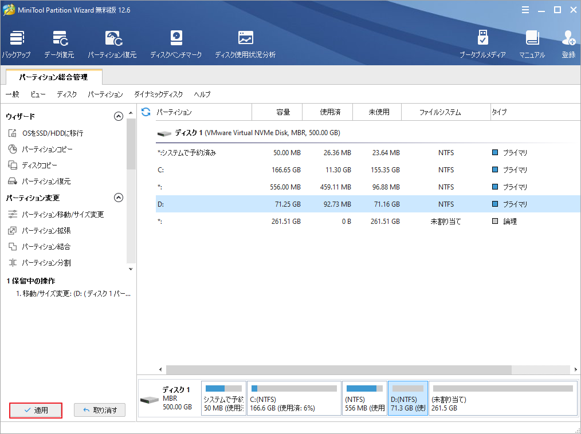Refresh the partition list with the reload icon
The height and width of the screenshot is (434, 581).
tap(146, 112)
